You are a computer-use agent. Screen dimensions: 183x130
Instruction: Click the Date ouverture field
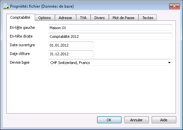point(71,45)
